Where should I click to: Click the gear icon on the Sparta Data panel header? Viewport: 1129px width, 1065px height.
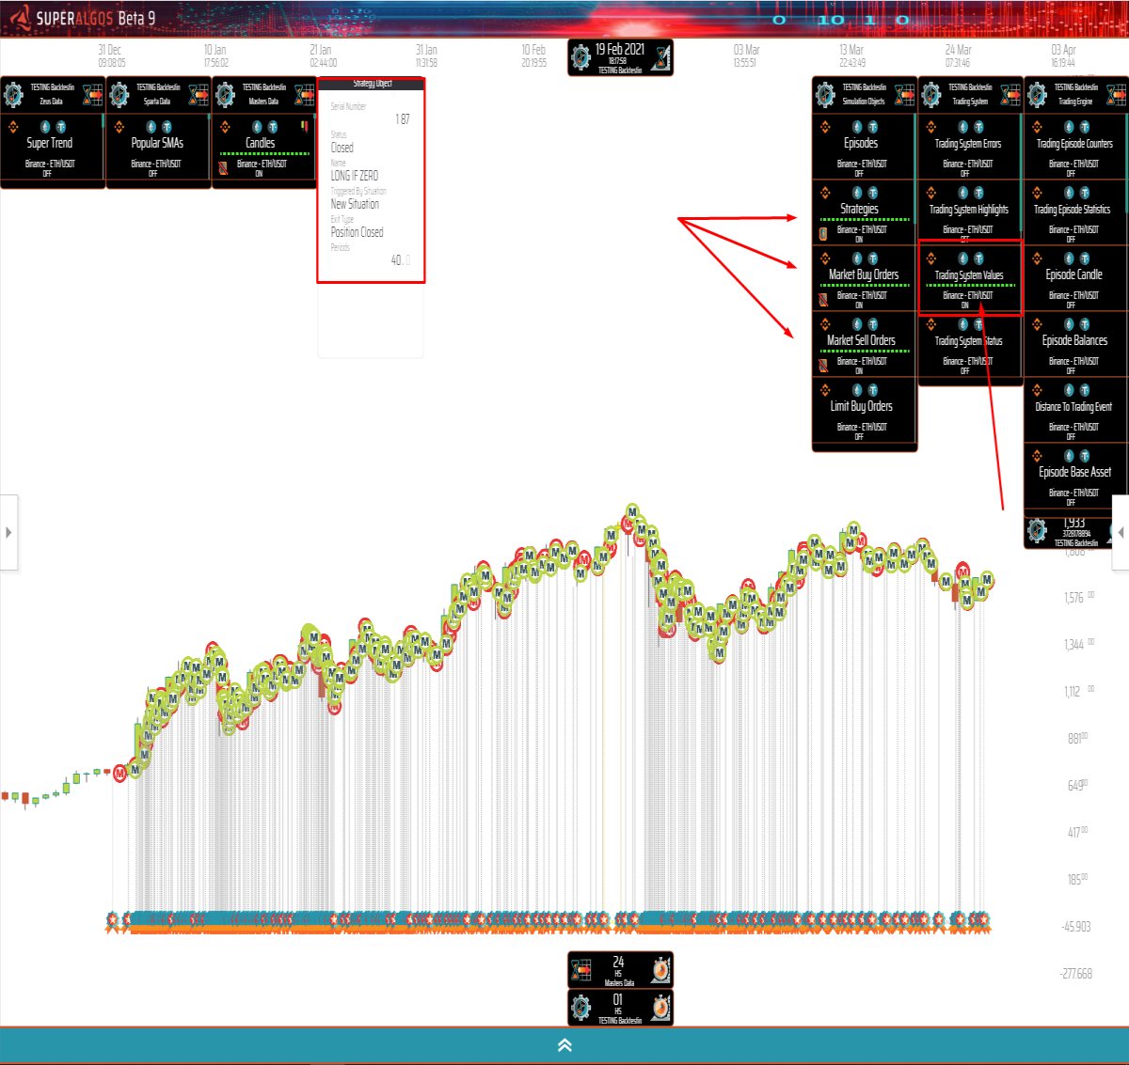pos(119,94)
